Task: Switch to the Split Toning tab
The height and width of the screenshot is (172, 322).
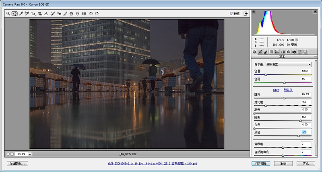Action: 277,52
